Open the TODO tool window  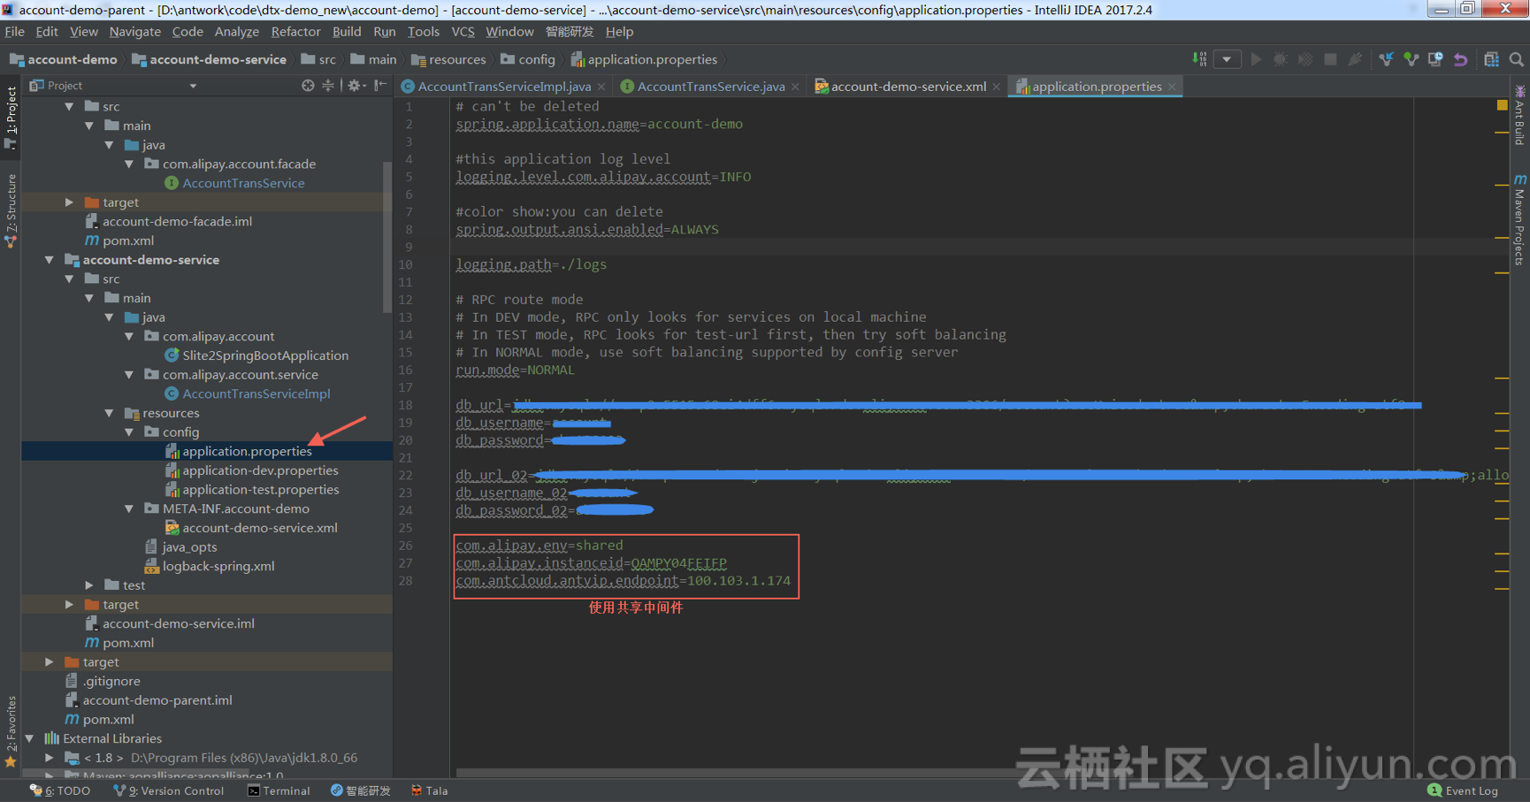tap(60, 791)
